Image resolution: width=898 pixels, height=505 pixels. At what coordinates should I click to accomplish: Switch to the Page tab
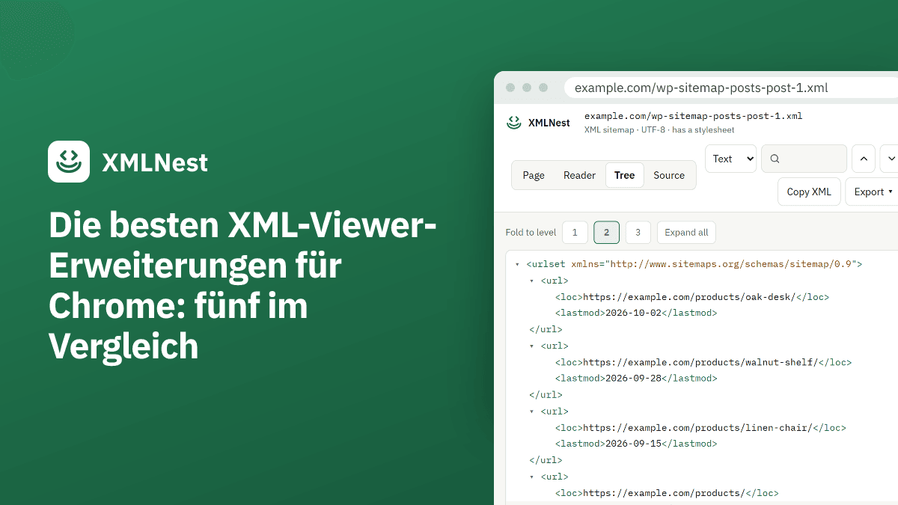coord(534,175)
